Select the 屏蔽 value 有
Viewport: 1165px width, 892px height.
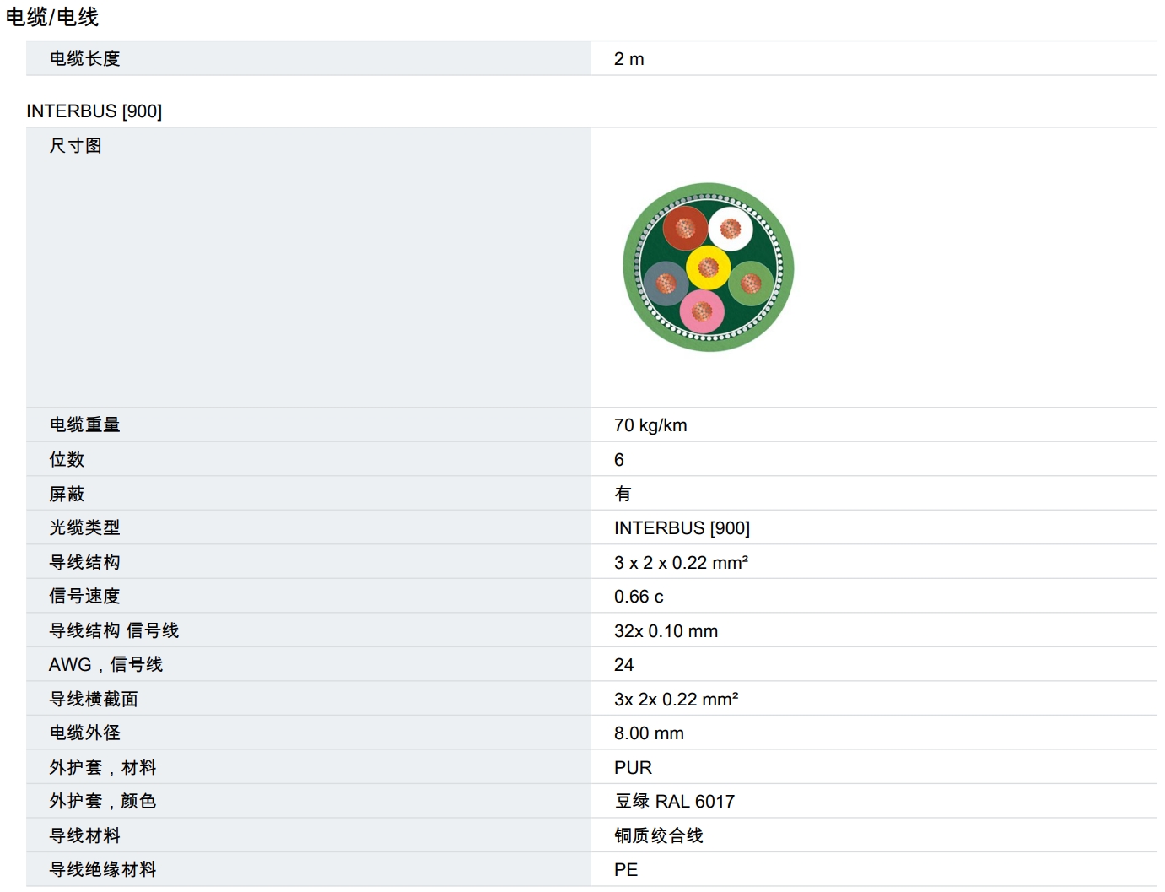click(623, 494)
